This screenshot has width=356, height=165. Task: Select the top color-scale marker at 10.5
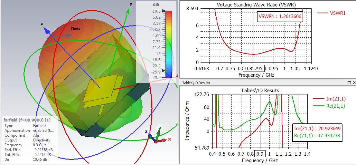(164, 11)
